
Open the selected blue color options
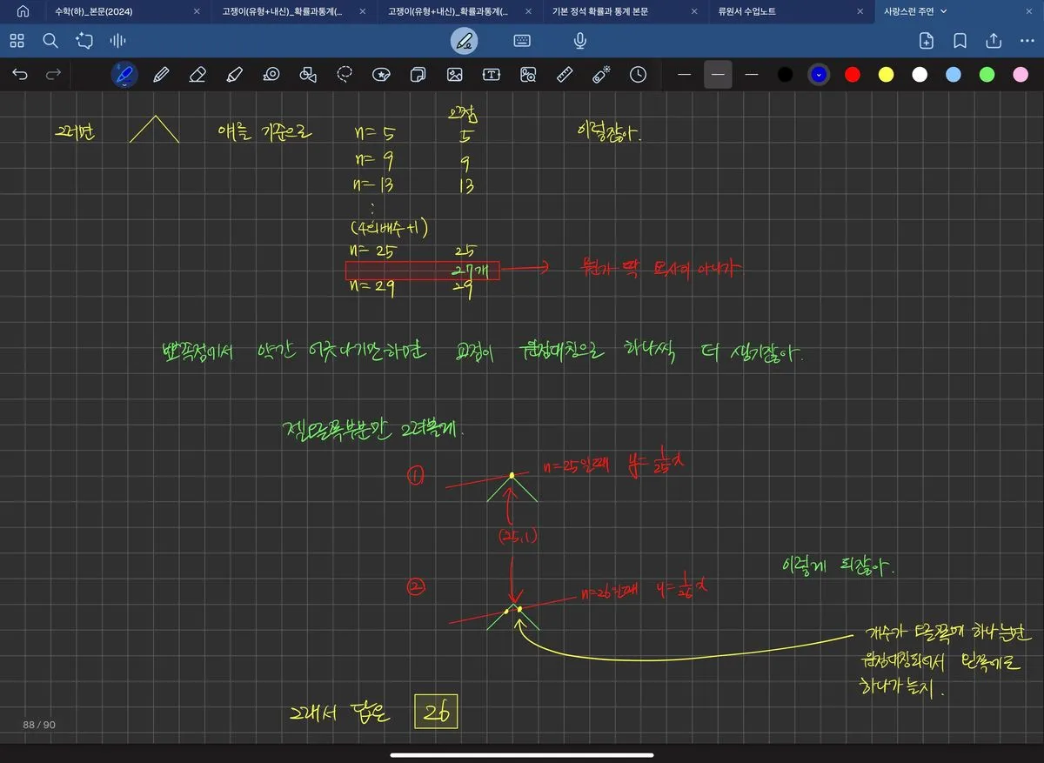pos(819,75)
